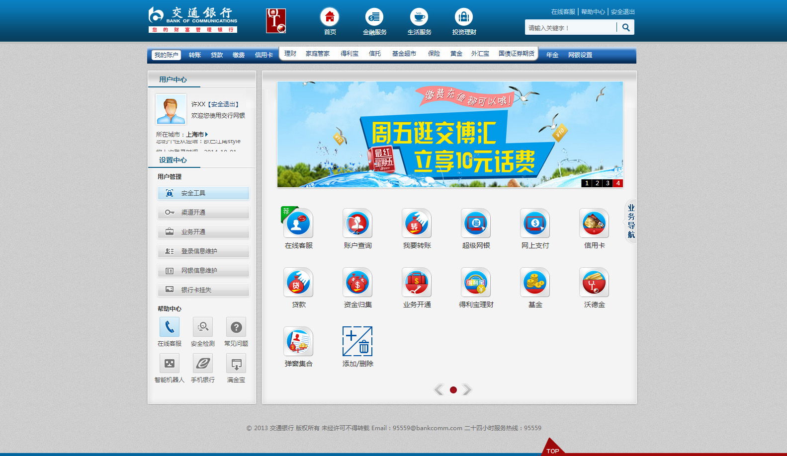
Task: Open the 资金归集 icon
Action: pos(357,282)
